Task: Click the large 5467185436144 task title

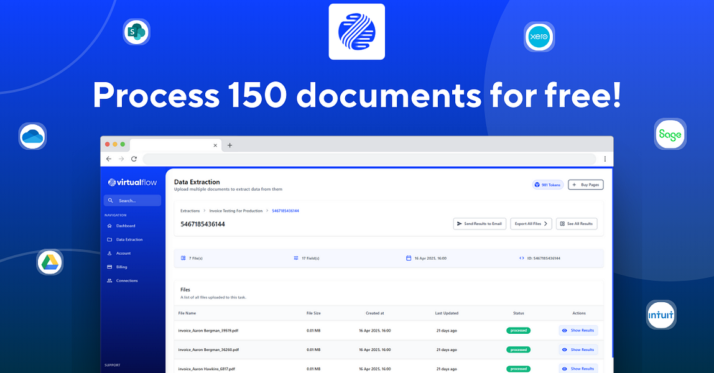Action: click(203, 224)
